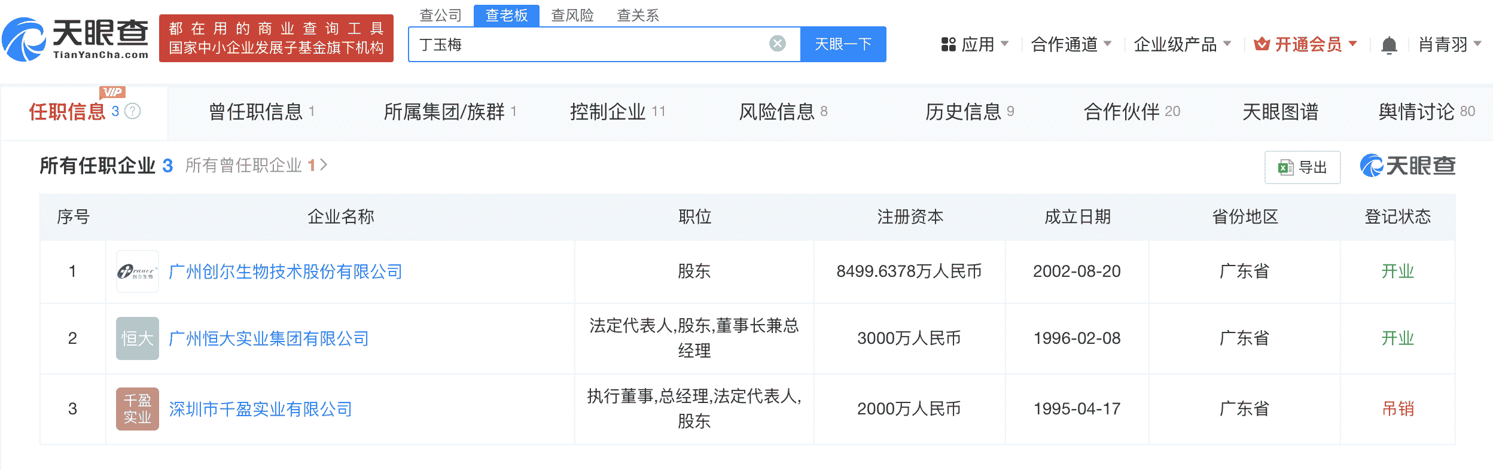1493x470 pixels.
Task: Switch to the 查公司 search tab
Action: (x=441, y=15)
